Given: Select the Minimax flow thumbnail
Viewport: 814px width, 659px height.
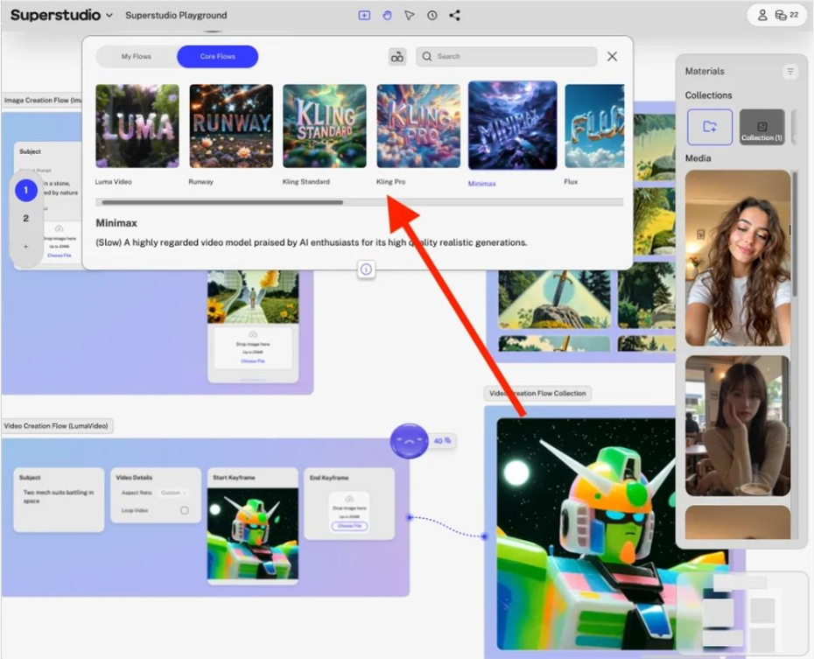Looking at the screenshot, I should pyautogui.click(x=512, y=125).
